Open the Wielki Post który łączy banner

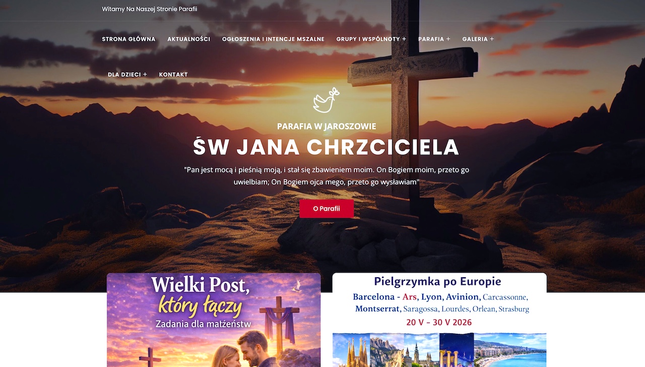(x=214, y=320)
